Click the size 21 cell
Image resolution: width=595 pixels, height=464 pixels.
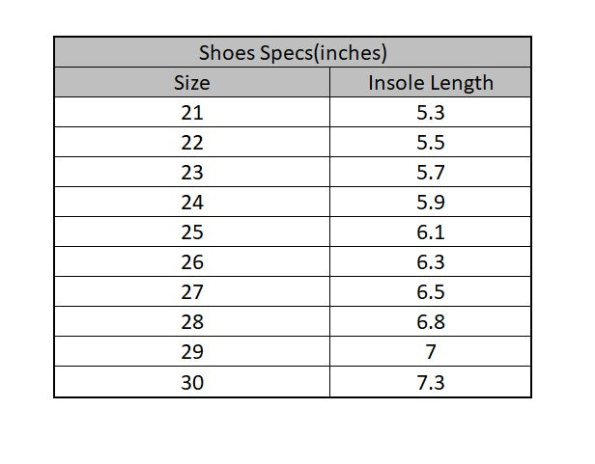(x=191, y=113)
